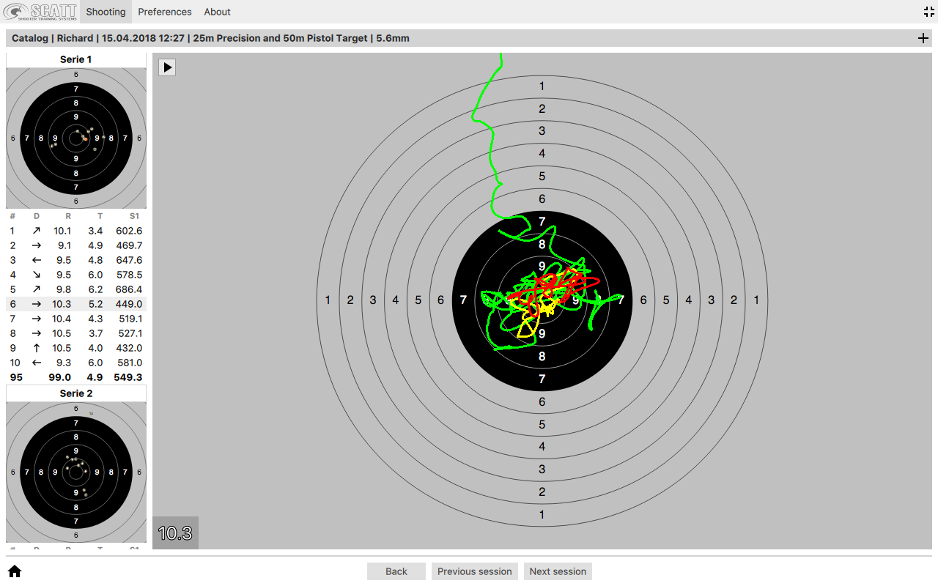The width and height of the screenshot is (938, 586).
Task: Open the Shooting tab
Action: pos(106,12)
